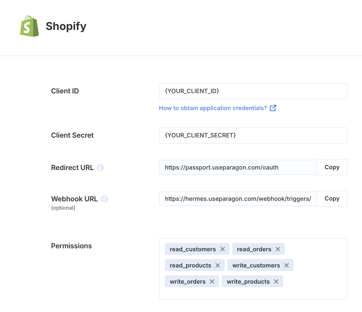Viewport: 362px width, 312px height.
Task: Click the Shopify heading text
Action: [x=66, y=26]
